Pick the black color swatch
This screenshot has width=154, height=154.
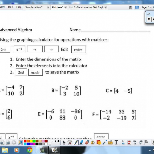click(37, 144)
